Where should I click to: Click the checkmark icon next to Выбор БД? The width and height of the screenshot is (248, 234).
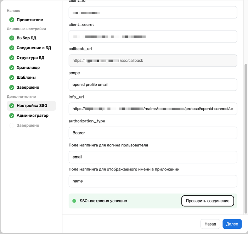click(12, 38)
